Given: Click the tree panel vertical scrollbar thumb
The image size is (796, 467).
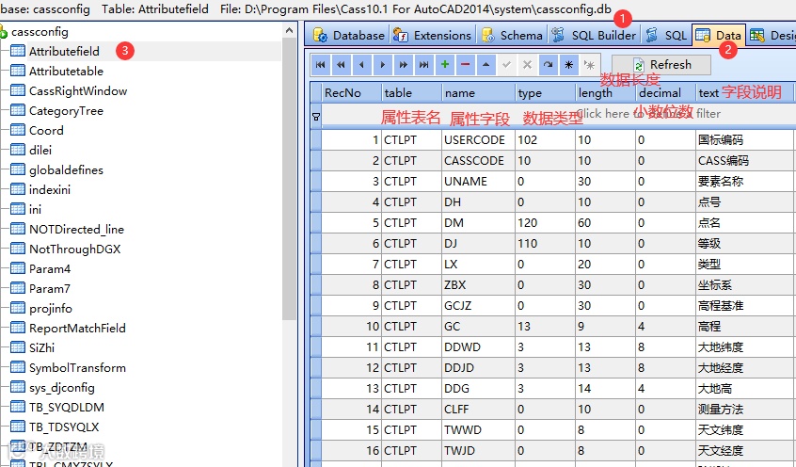Looking at the screenshot, I should point(289,178).
